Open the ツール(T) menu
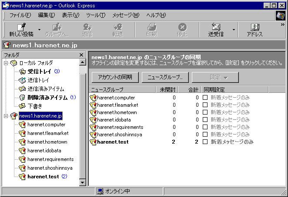288x197 pixels. (96, 15)
